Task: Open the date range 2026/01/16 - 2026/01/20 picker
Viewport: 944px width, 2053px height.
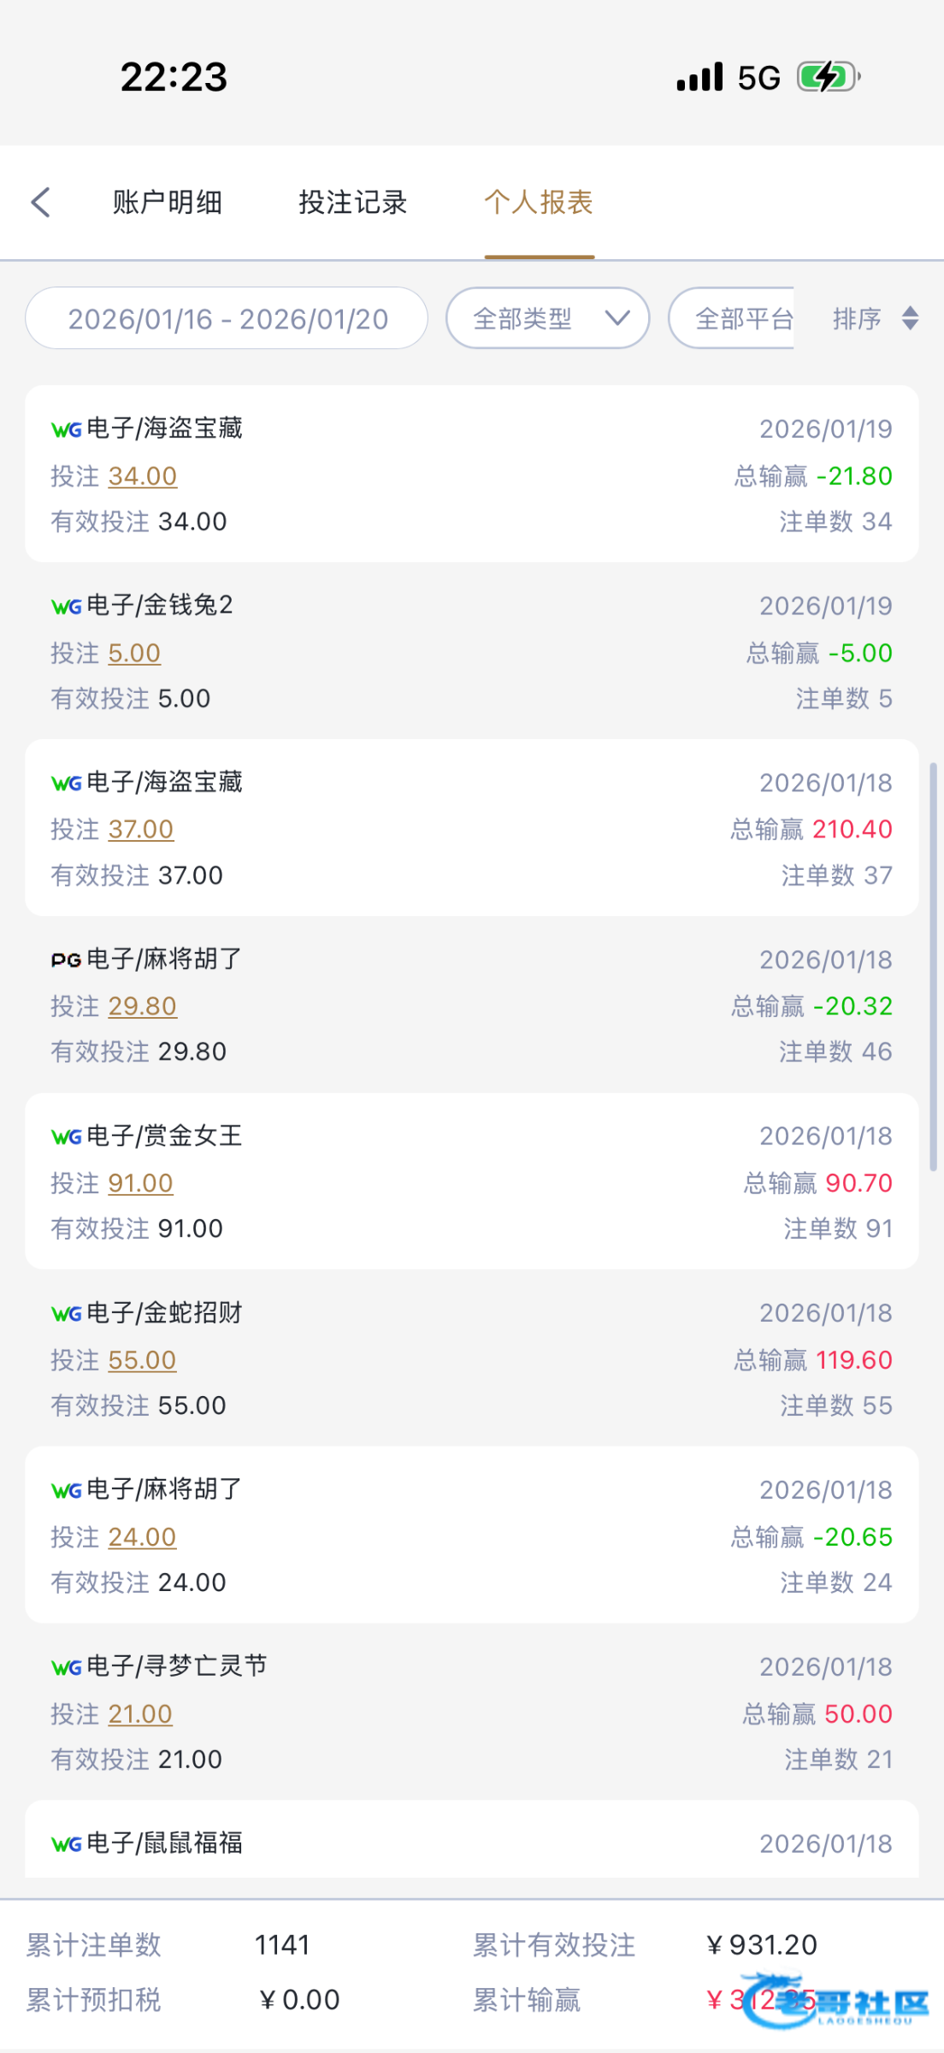Action: [227, 318]
